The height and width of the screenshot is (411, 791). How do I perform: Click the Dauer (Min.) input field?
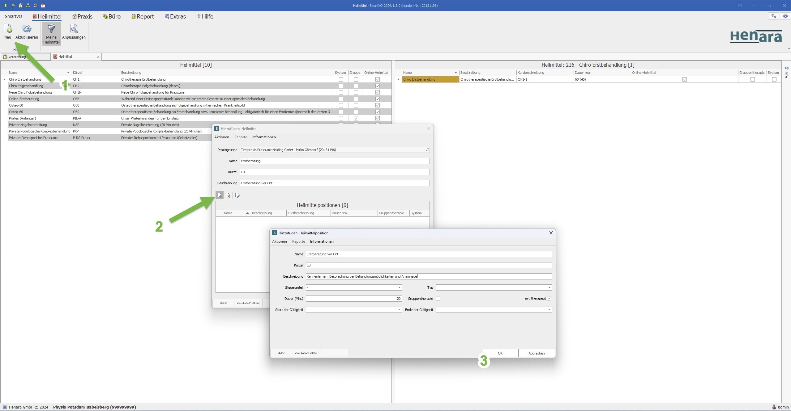pyautogui.click(x=353, y=299)
